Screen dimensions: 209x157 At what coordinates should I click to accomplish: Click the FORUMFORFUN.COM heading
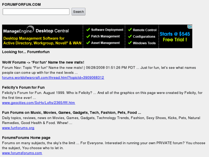tap(21, 5)
